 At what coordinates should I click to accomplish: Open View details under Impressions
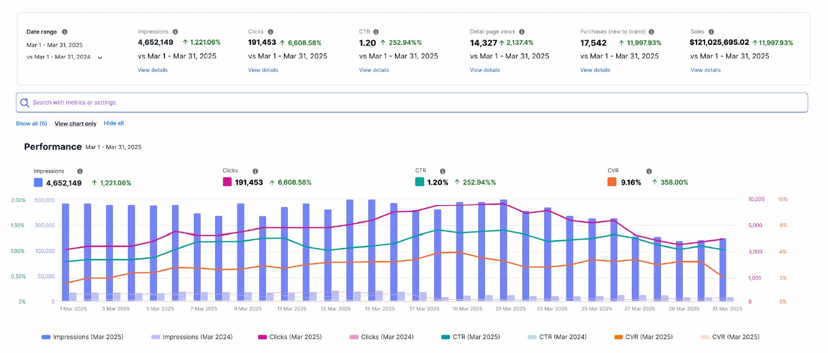[x=153, y=70]
